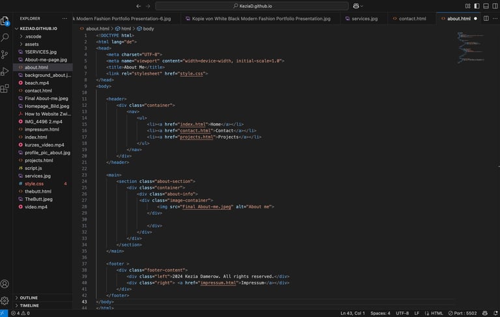The image size is (500, 317).
Task: Click the go forward navigation arrow
Action: (x=148, y=6)
